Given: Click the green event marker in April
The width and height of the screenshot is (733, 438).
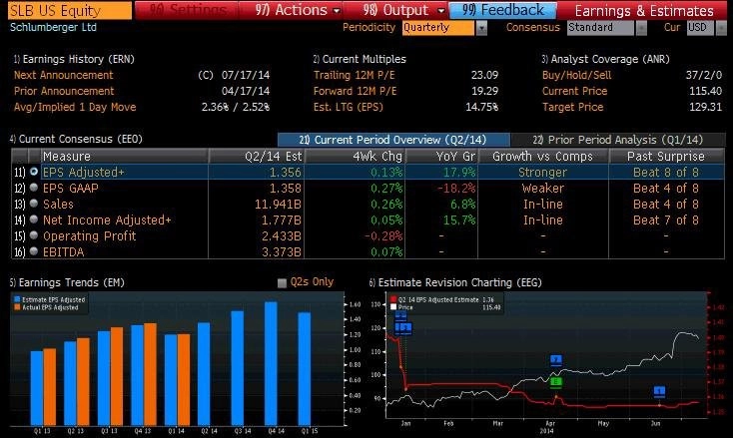Looking at the screenshot, I should [x=556, y=382].
